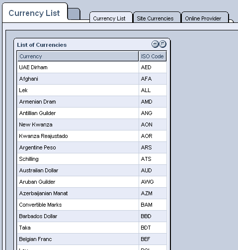Pick the Armenian Dram row
Viewport: 238px width, 250px height.
point(92,102)
